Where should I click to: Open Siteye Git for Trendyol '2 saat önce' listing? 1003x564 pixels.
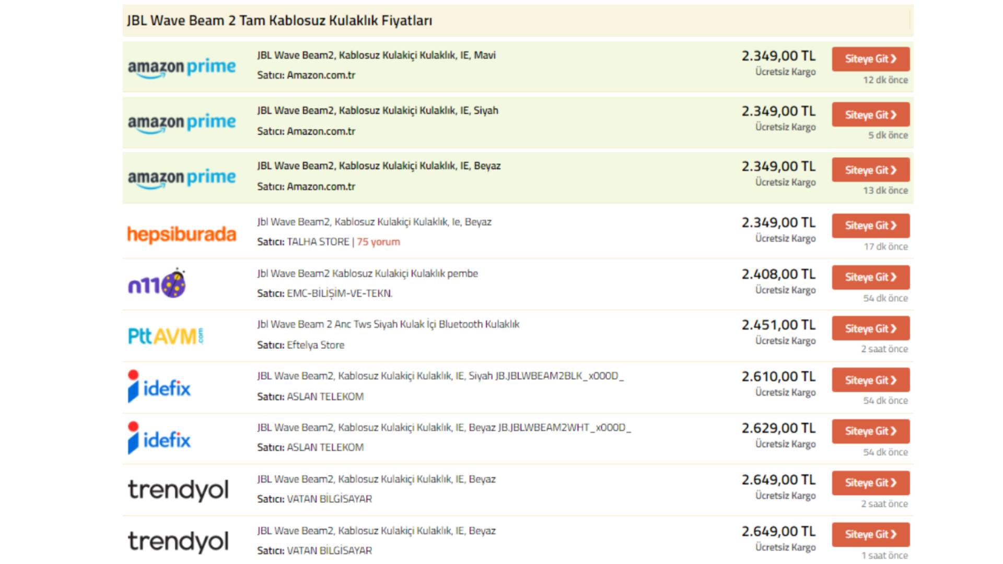tap(870, 483)
